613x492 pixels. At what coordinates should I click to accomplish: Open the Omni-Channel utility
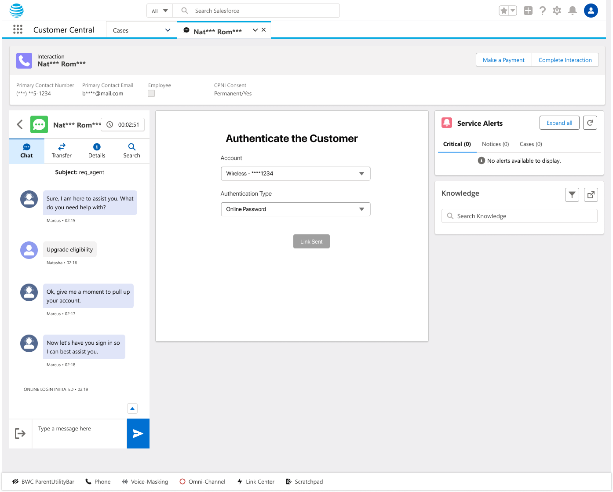(x=202, y=482)
